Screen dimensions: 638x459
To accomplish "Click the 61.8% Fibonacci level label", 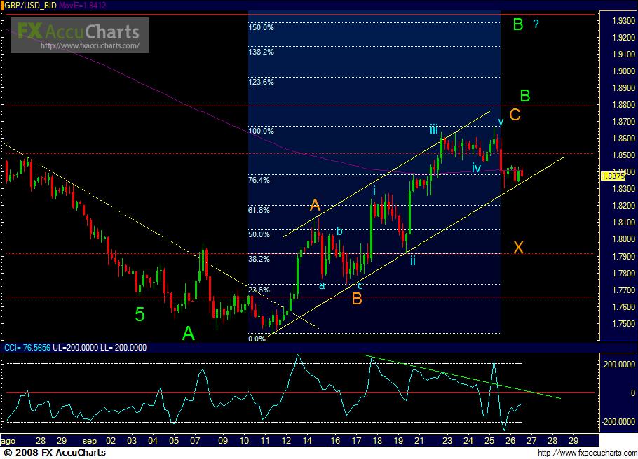I will click(x=259, y=210).
